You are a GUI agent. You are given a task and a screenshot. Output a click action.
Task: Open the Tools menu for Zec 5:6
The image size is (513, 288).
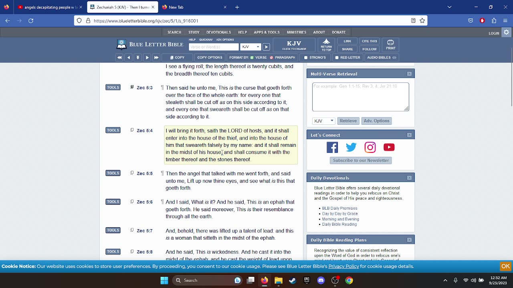(x=113, y=202)
